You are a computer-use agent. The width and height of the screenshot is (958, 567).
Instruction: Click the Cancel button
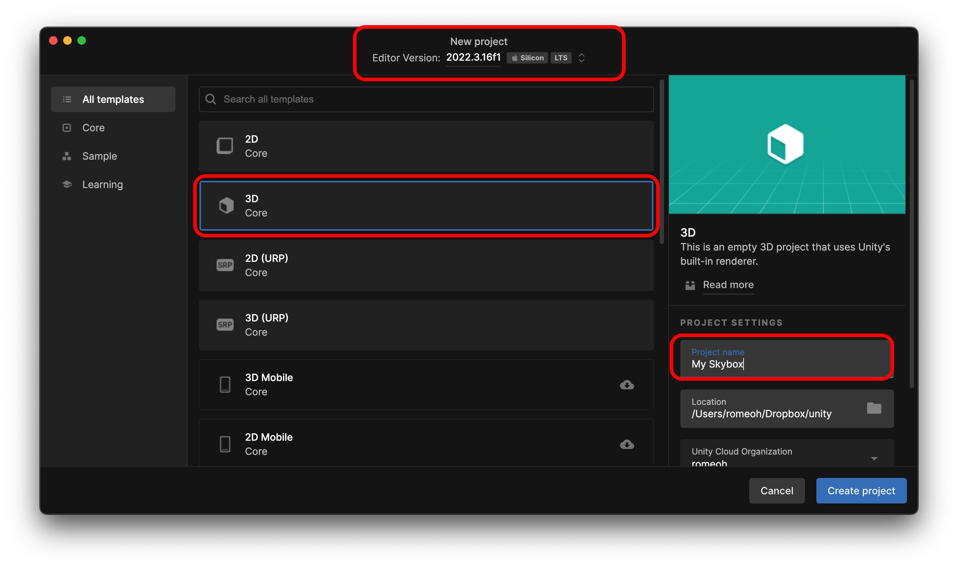777,491
